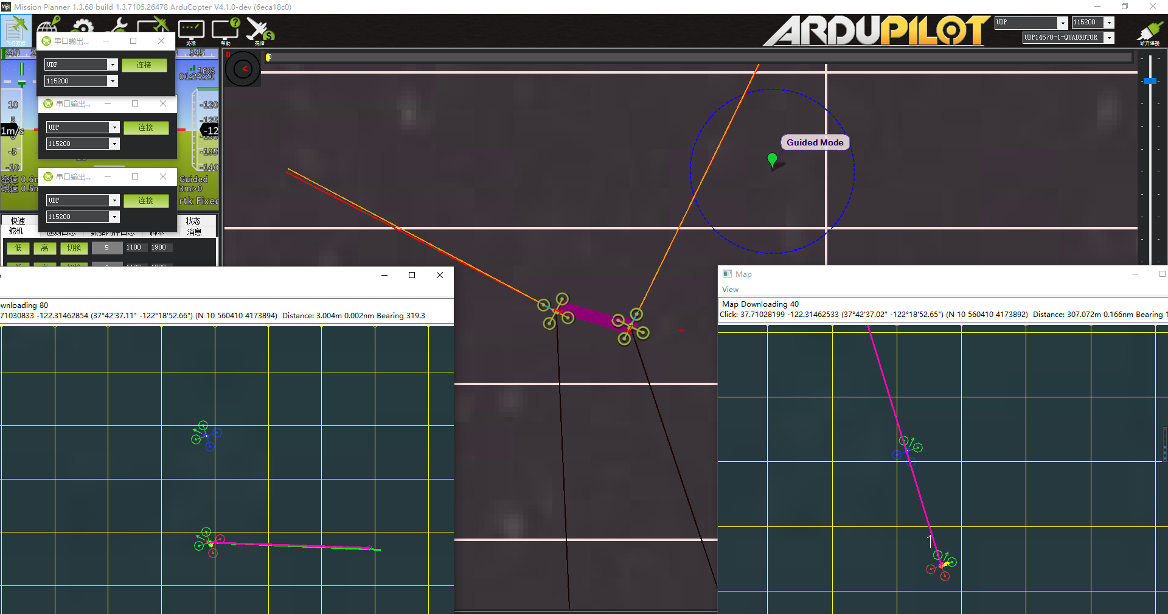Click Connect button in top serial window
The height and width of the screenshot is (614, 1168).
click(x=144, y=65)
